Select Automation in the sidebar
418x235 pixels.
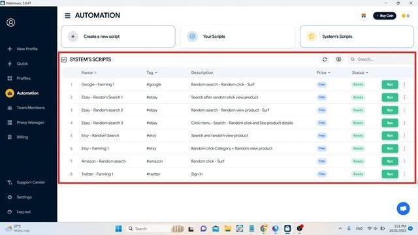tap(22, 93)
